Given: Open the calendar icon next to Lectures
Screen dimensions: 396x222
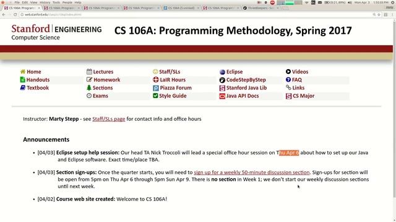Looking at the screenshot, I should pyautogui.click(x=89, y=72).
